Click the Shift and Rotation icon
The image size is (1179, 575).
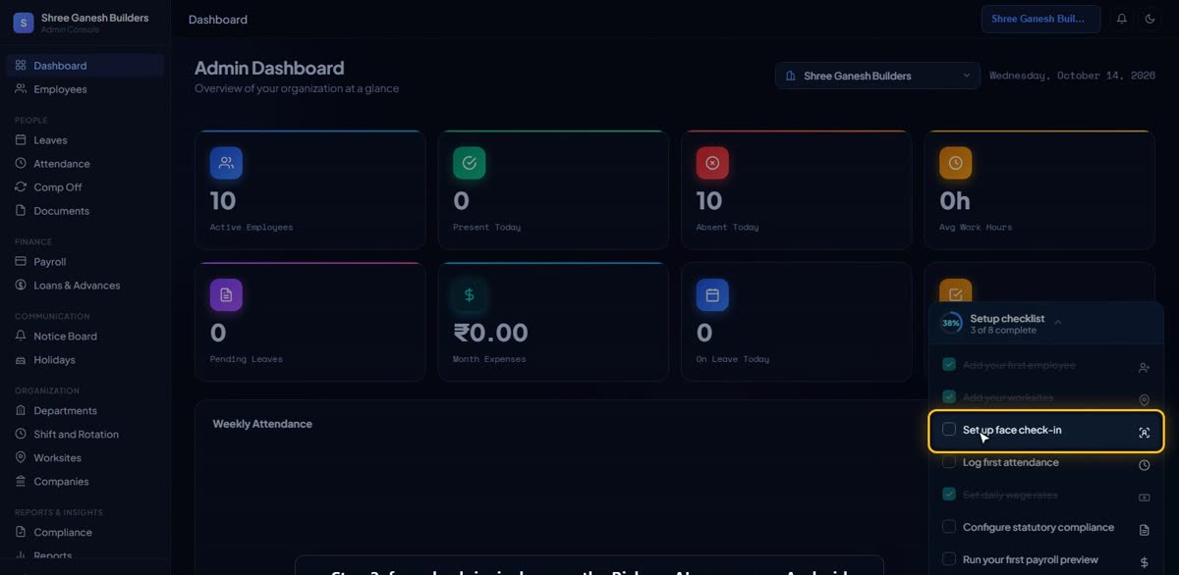click(x=21, y=435)
